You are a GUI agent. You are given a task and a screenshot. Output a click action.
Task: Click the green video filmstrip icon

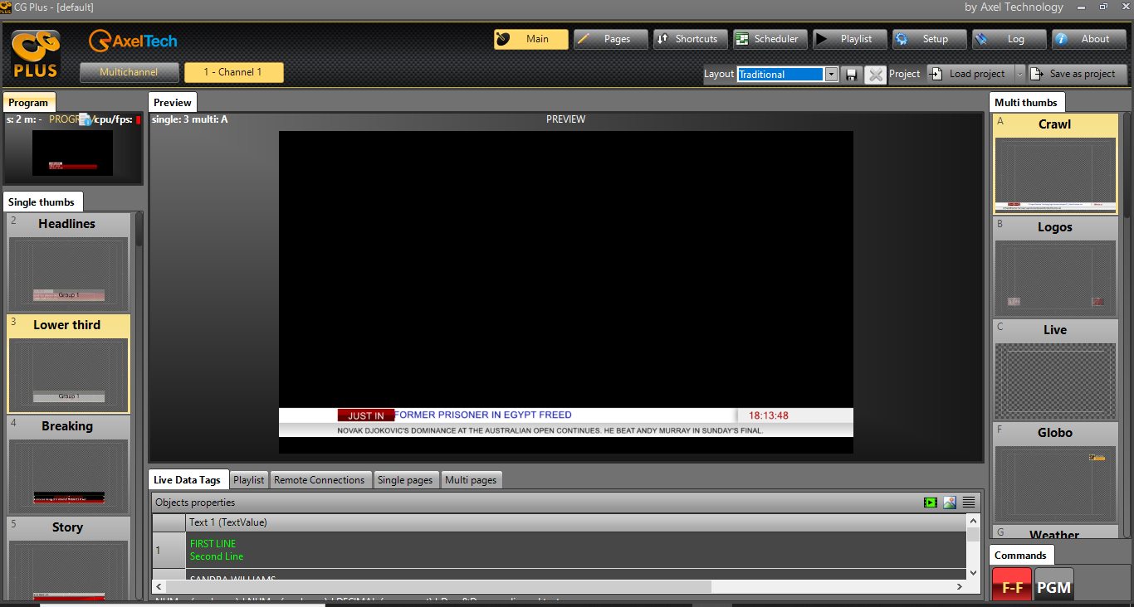931,503
